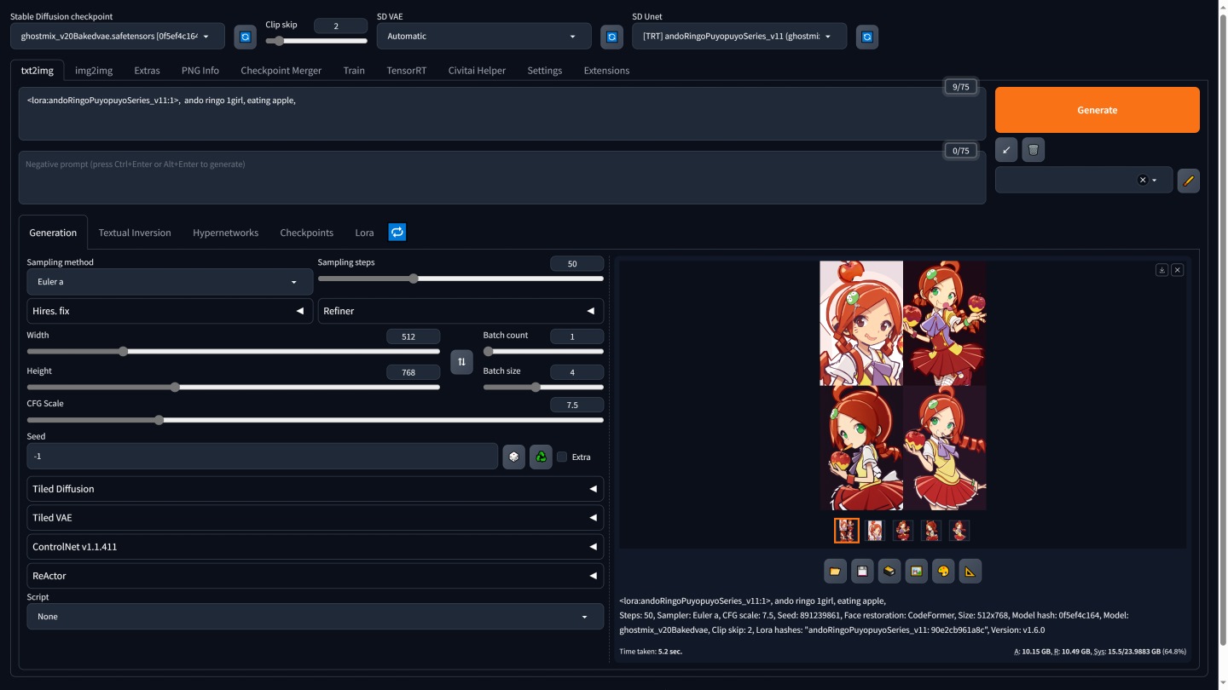Switch to the Hypernetworks tab
This screenshot has height=690, width=1228.
coord(225,233)
